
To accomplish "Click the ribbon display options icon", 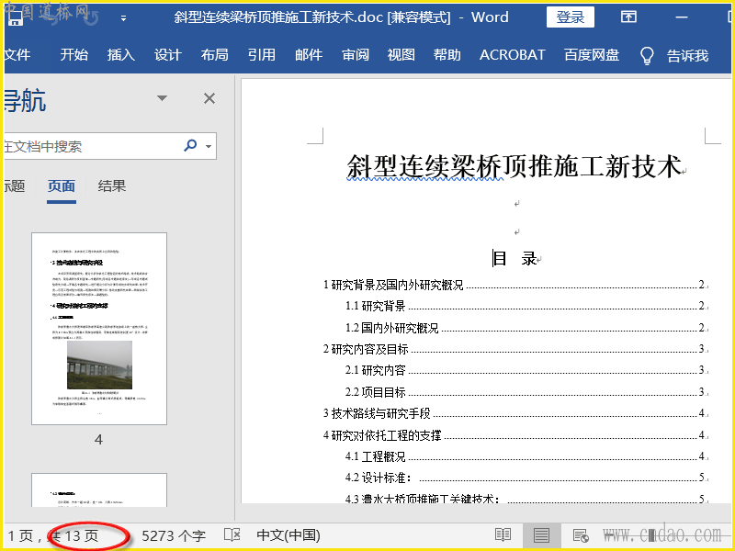I will [x=628, y=17].
